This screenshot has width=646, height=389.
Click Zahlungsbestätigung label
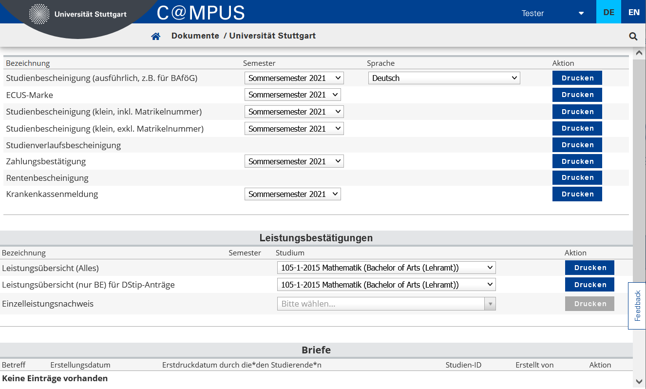tap(46, 161)
